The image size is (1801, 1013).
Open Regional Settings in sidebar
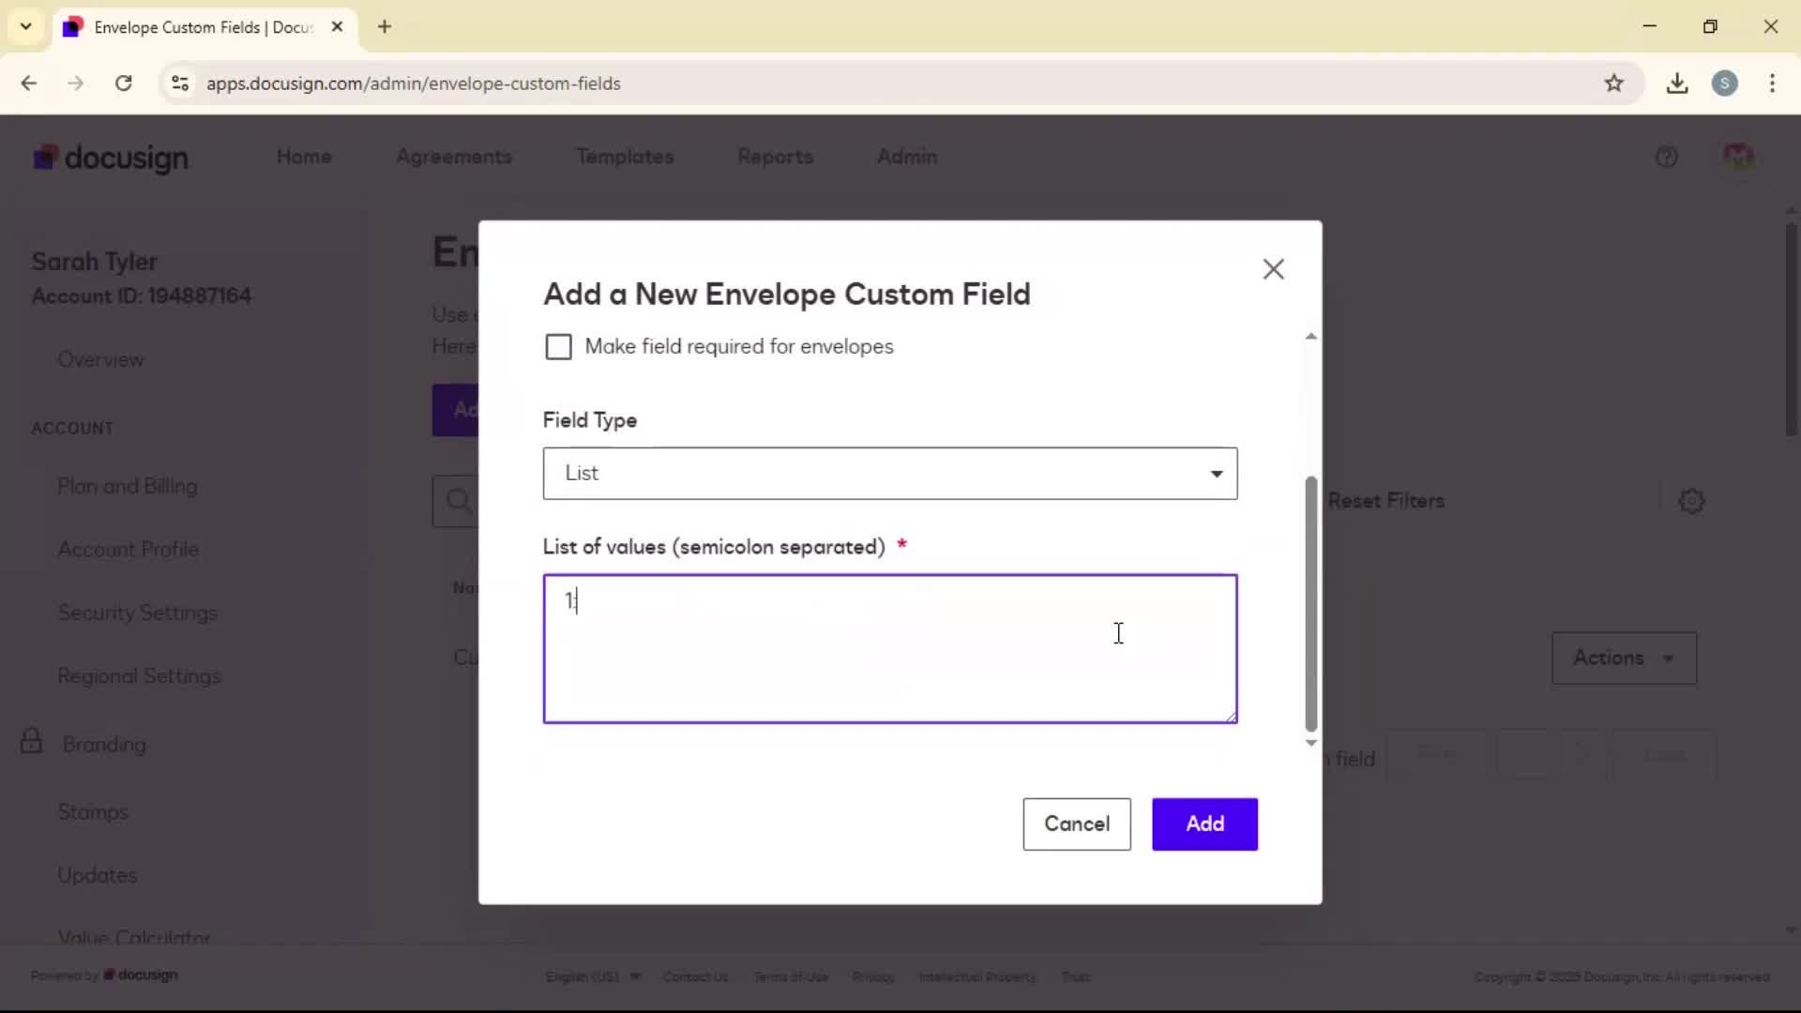click(x=140, y=676)
